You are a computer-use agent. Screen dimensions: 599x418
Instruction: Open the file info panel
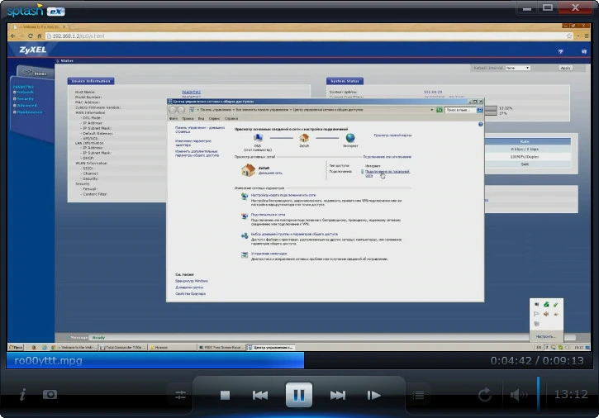(22, 394)
